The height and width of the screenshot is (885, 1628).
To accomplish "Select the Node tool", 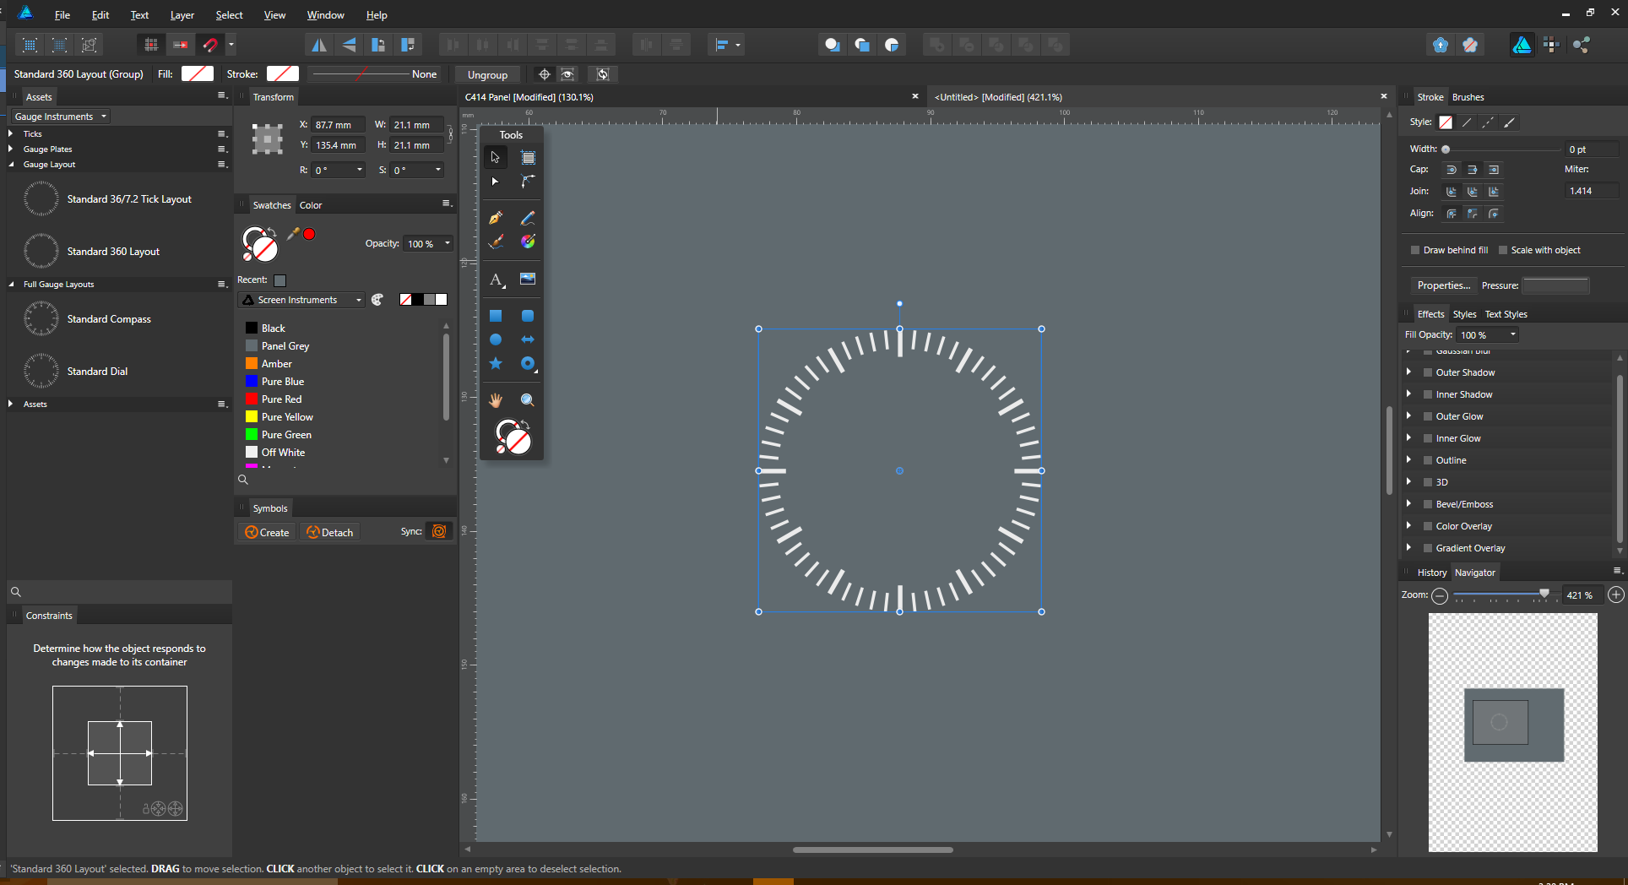I will (496, 182).
